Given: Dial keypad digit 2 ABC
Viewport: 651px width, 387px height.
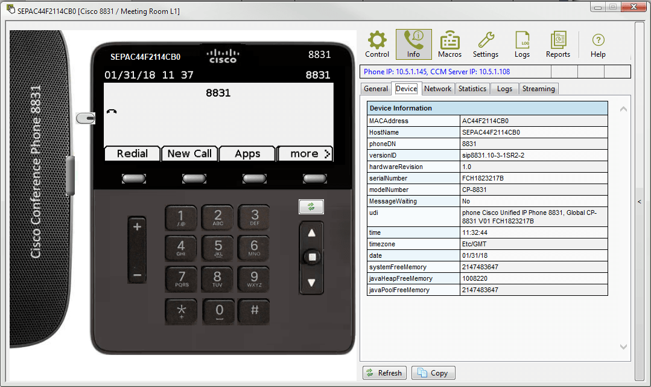Looking at the screenshot, I should pyautogui.click(x=218, y=217).
